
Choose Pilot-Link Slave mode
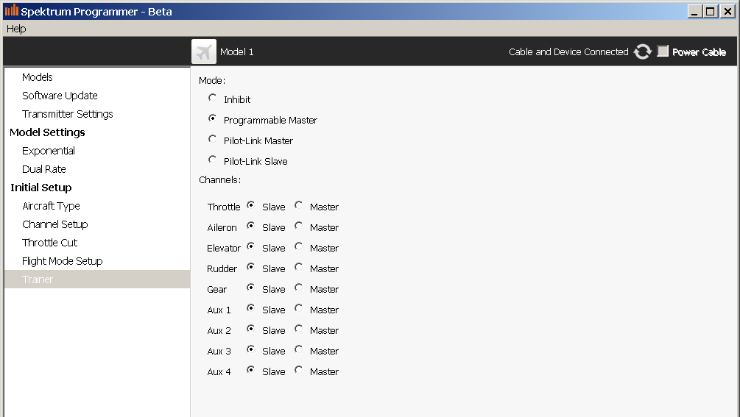tap(213, 160)
